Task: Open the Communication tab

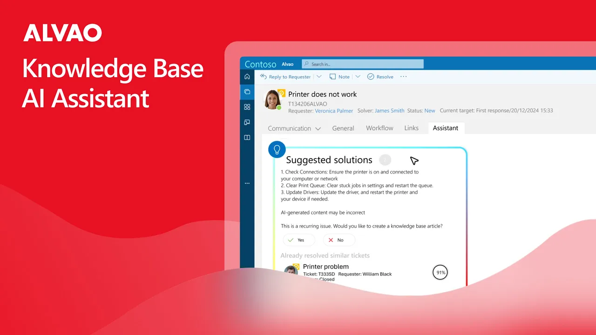Action: click(x=289, y=128)
